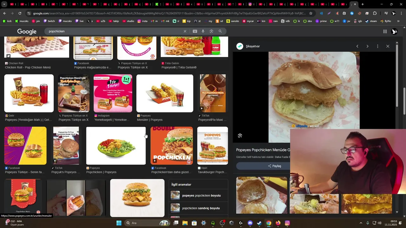406x228 pixels.
Task: Show hidden system tray icons
Action: click(361, 223)
